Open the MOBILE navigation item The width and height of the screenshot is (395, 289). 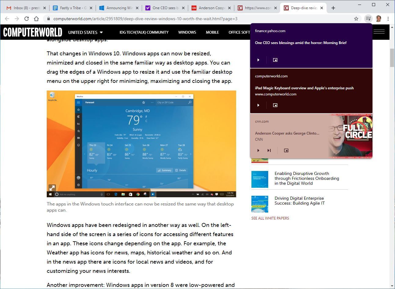(212, 32)
